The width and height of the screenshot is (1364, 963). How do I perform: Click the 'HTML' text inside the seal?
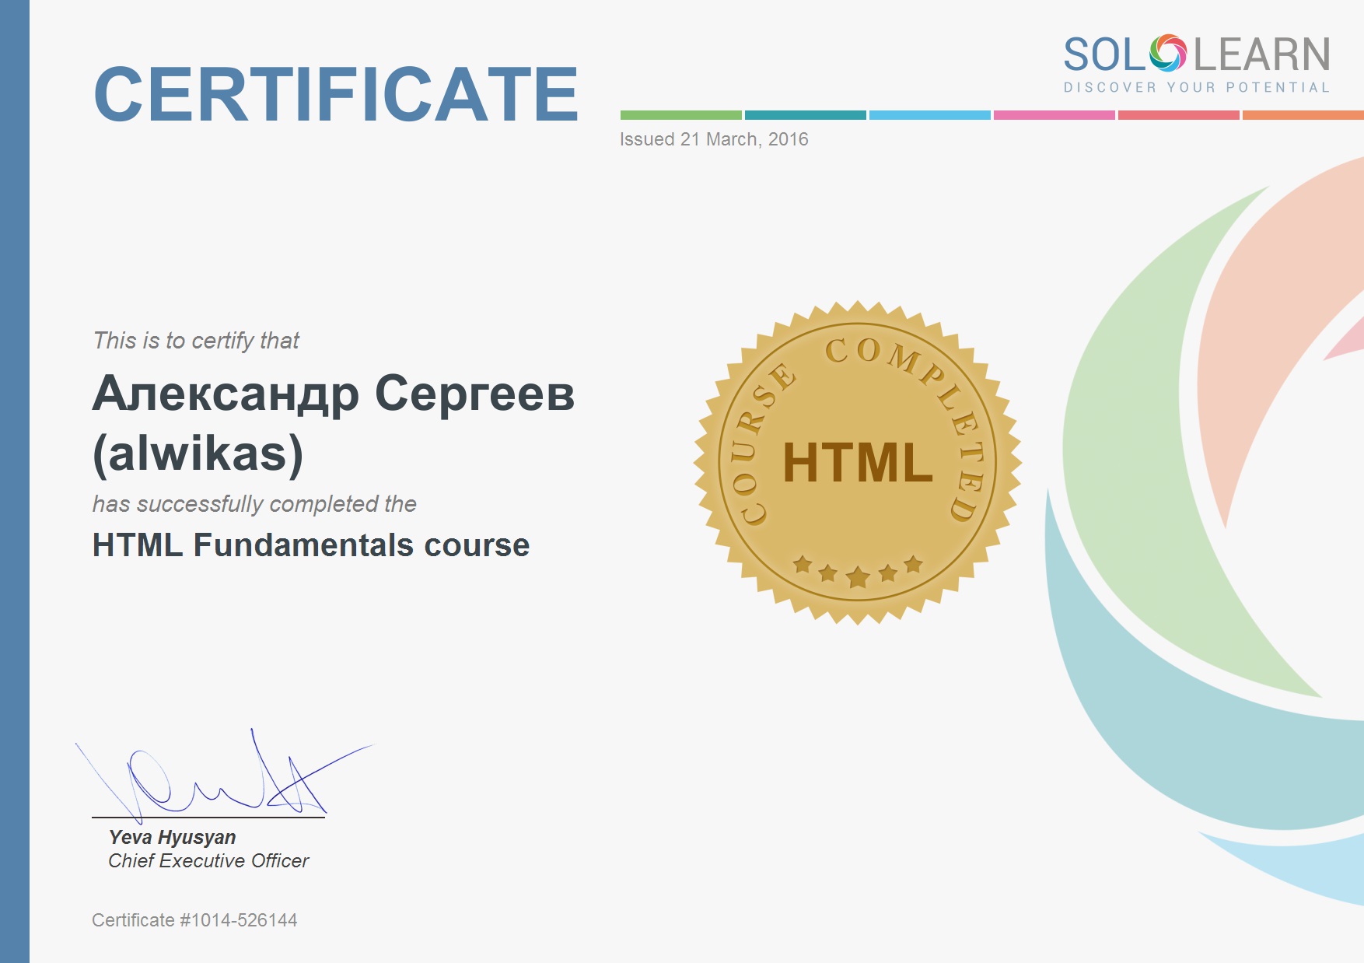tap(858, 463)
